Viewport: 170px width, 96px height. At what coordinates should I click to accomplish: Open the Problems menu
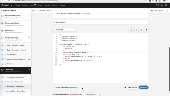click(x=25, y=5)
